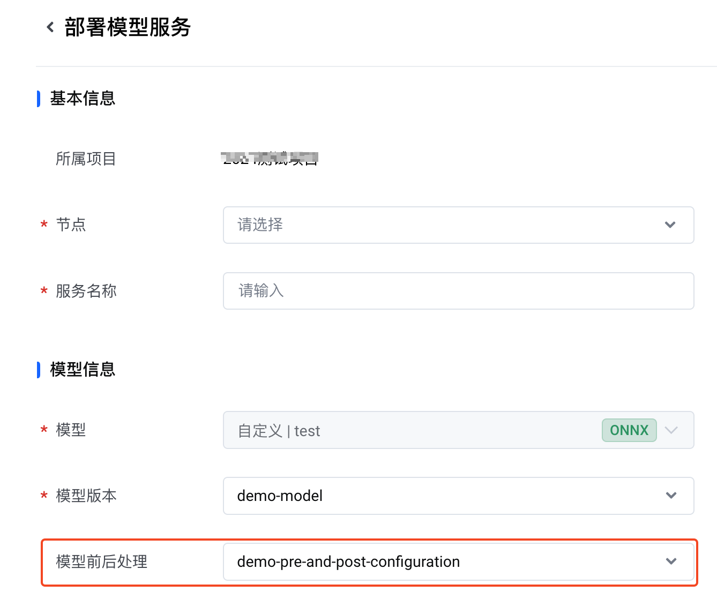Click the 模型前后处理 field label
Viewport: 717px width, 599px height.
101,561
